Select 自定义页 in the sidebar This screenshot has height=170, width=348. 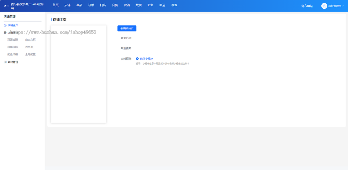tap(30, 40)
